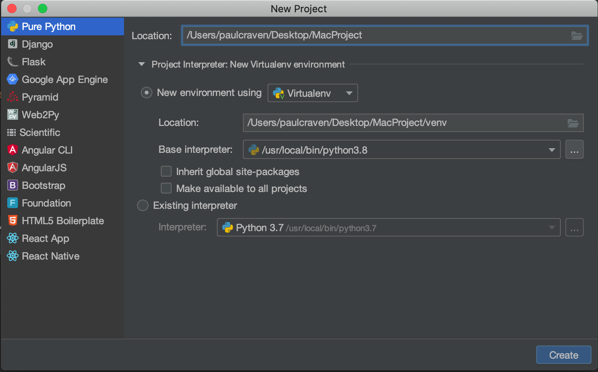The height and width of the screenshot is (372, 598).
Task: Click ellipsis button next to existing Interpreter
Action: 574,227
